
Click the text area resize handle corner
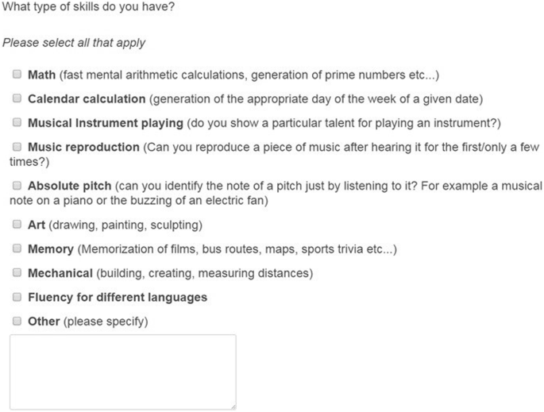[x=233, y=406]
